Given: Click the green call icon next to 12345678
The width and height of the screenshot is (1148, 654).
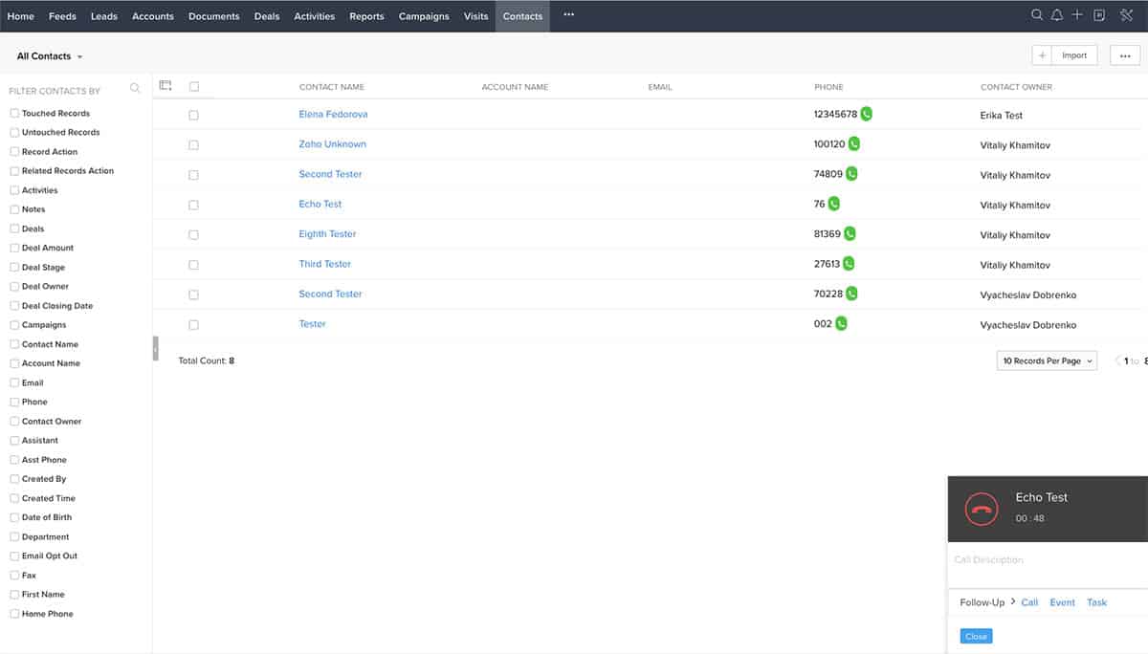Looking at the screenshot, I should 866,114.
